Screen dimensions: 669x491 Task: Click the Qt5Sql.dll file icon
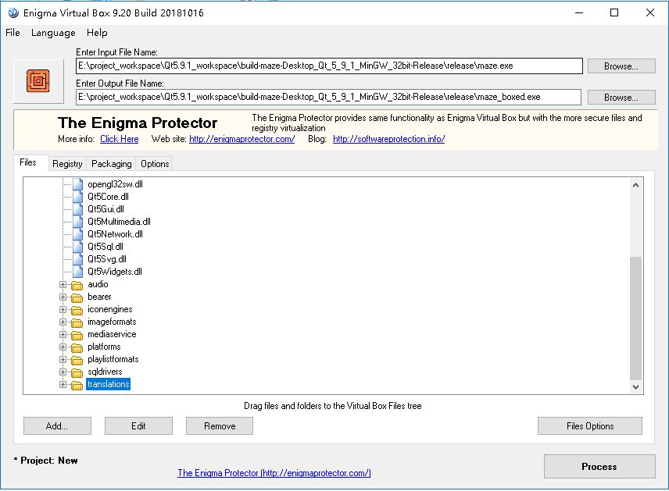[x=77, y=247]
